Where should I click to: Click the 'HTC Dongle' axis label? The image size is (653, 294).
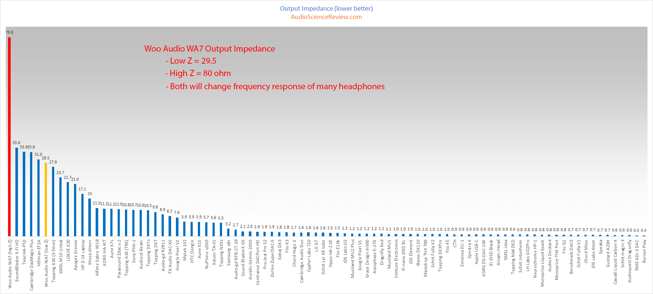tap(192, 251)
